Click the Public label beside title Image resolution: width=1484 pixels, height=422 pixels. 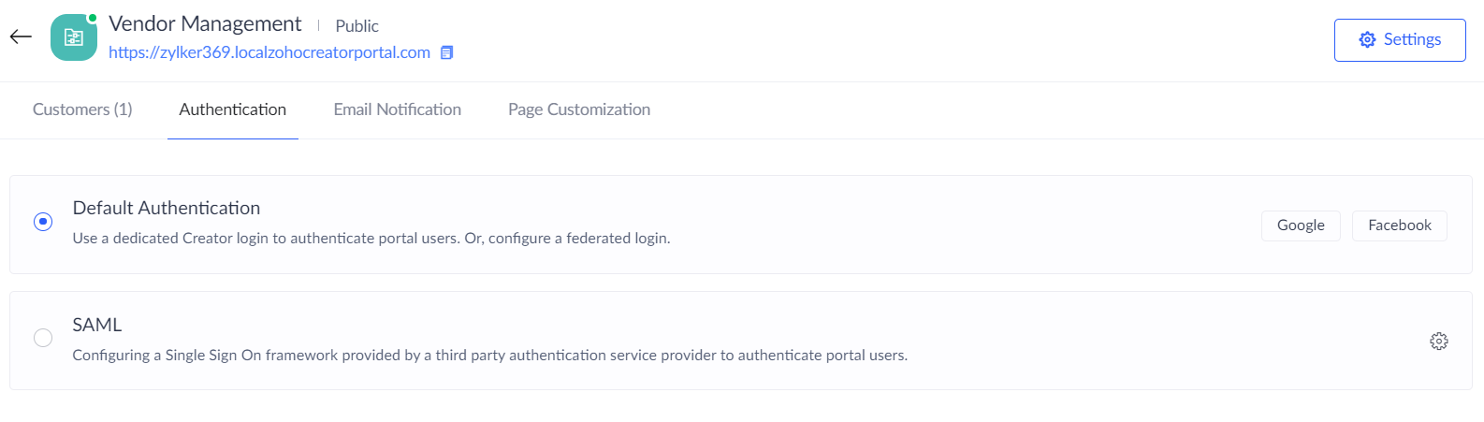[x=356, y=26]
